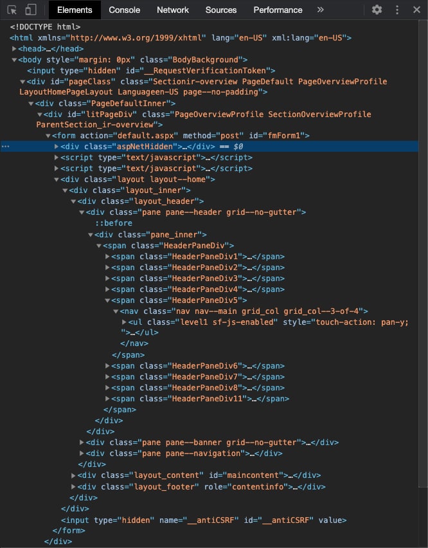Expand the layout_footer div
Viewport: 428px width, 548px height.
(x=74, y=486)
